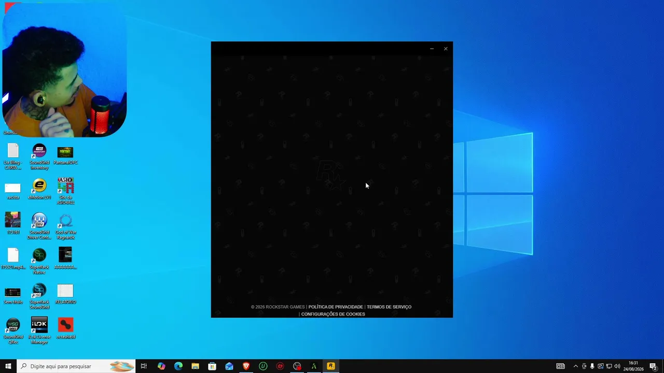Select the SoundGrid Driver Control shortcut

coord(39,226)
